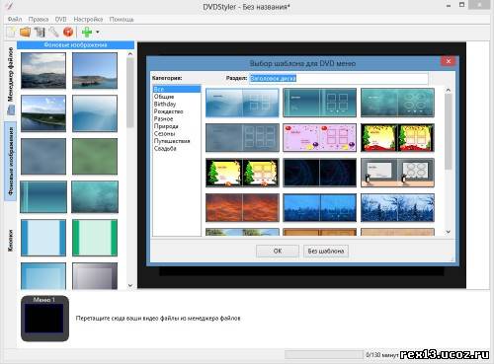The image size is (494, 364).
Task: Open the Настройка menu
Action: click(88, 20)
